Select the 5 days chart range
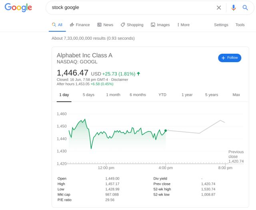The image size is (256, 210). pos(88,95)
